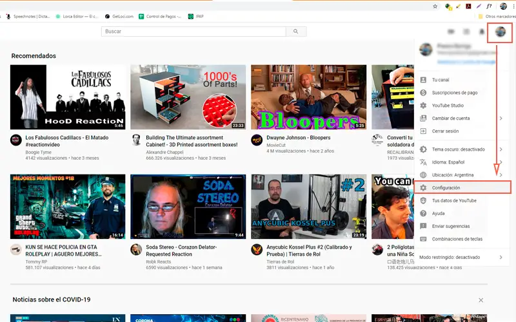The height and width of the screenshot is (322, 516).
Task: Click Robk Reacts channel avatar icon
Action: (136, 249)
